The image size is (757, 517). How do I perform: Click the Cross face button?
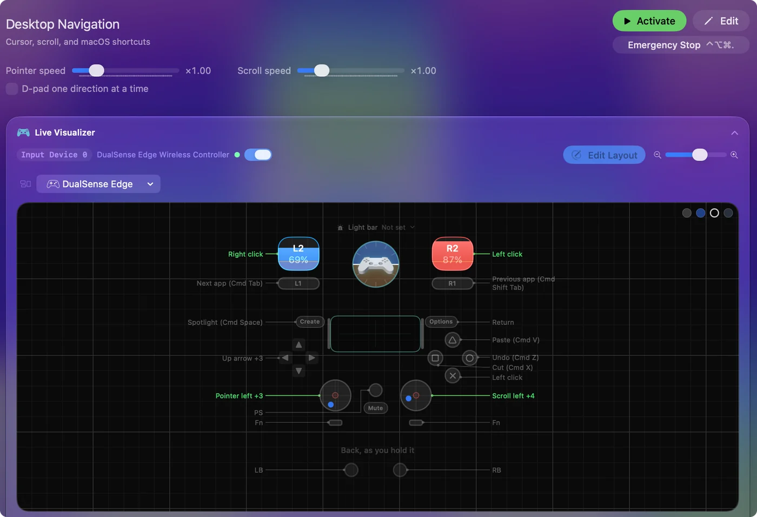point(453,376)
